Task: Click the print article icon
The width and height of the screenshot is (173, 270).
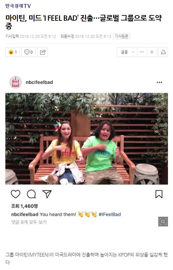Action: coord(163,52)
